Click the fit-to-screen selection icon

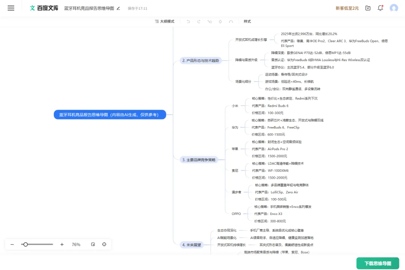pos(93,244)
